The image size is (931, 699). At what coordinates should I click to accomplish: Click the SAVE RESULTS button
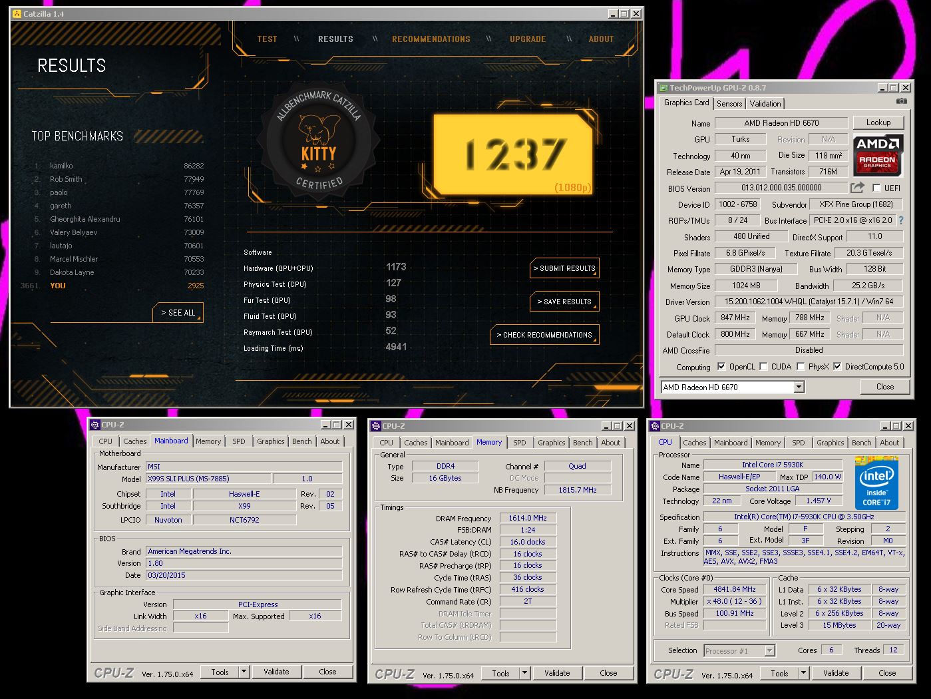click(564, 302)
